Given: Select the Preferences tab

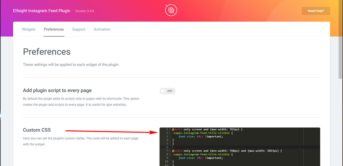Looking at the screenshot, I should (x=54, y=29).
